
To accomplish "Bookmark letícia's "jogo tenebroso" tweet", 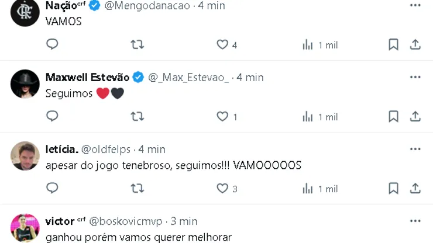I will [394, 189].
